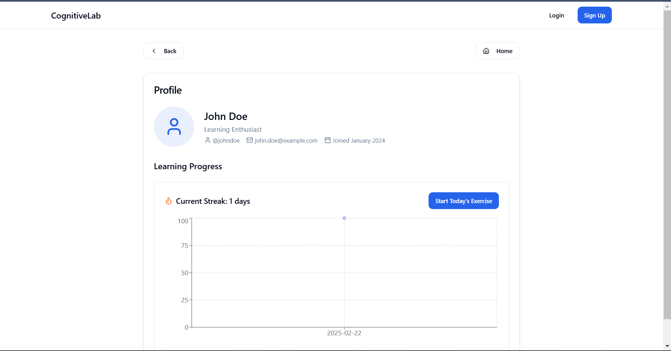Click the '@johndoe' username text

coord(226,141)
